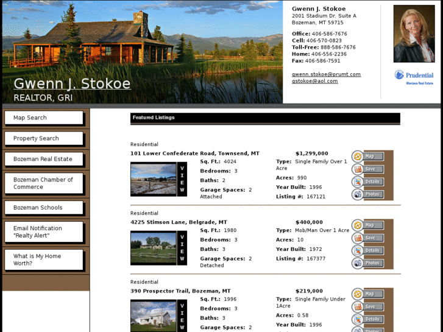The height and width of the screenshot is (332, 443).
Task: Click the $219,000 price
Action: point(309,291)
